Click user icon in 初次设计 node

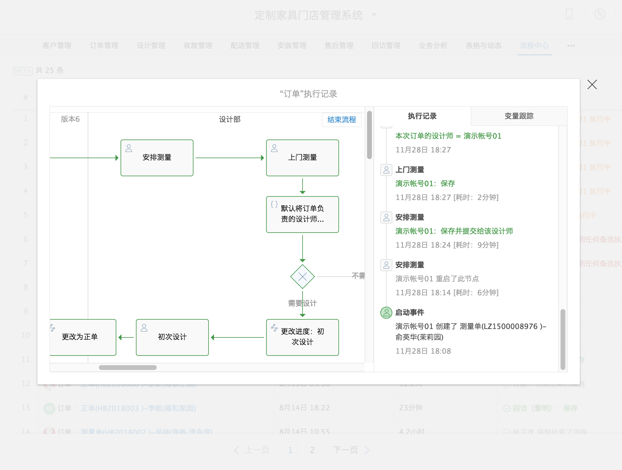144,327
